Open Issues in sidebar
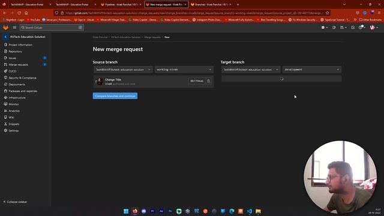Viewport: 384px width, 216px height. [13, 58]
